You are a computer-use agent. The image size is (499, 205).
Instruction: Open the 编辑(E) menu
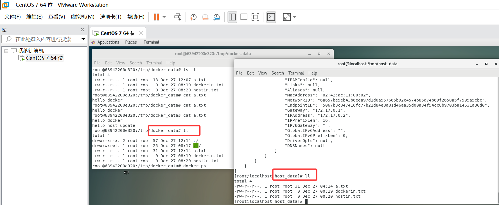[35, 17]
